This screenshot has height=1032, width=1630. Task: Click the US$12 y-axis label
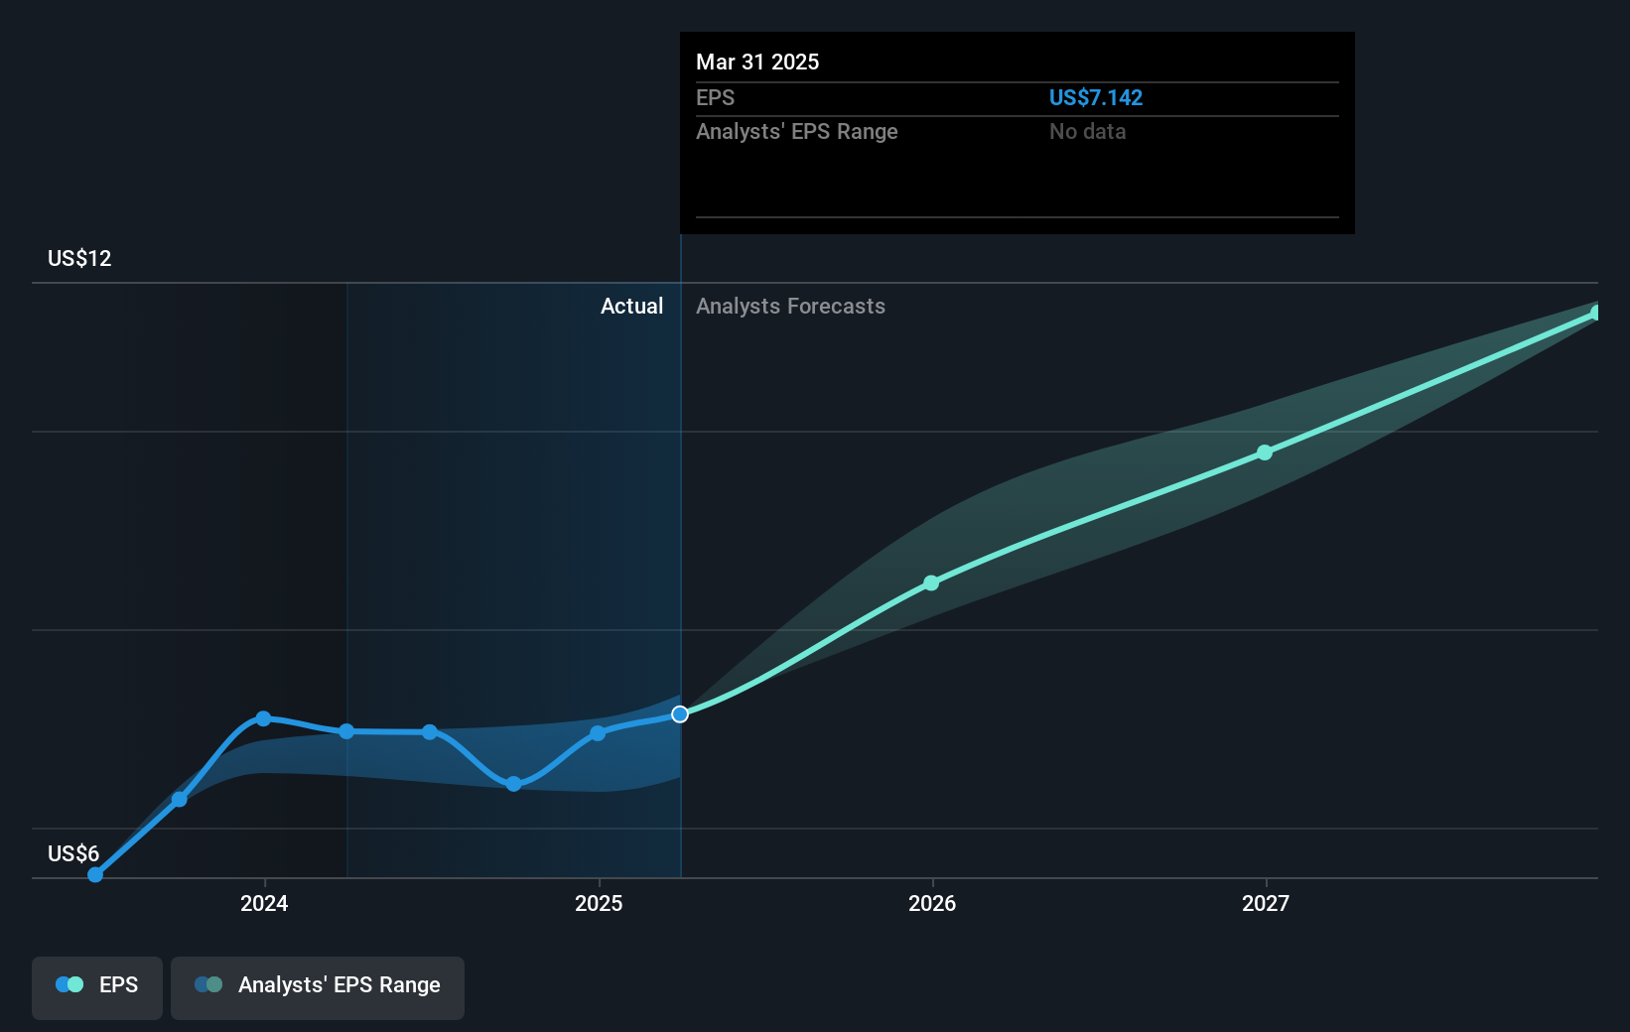(x=79, y=258)
